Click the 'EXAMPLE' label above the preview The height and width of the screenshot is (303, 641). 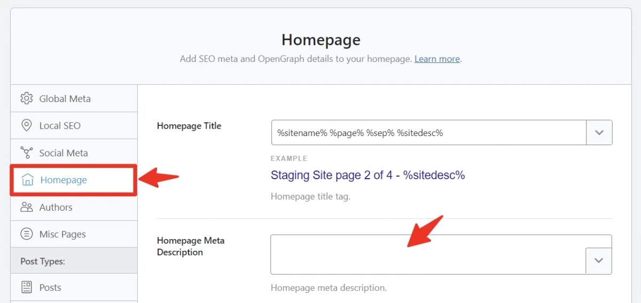[289, 158]
